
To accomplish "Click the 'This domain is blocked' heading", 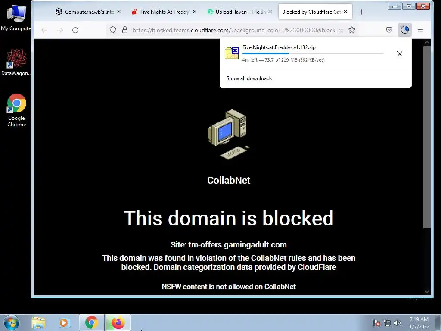I will (229, 218).
